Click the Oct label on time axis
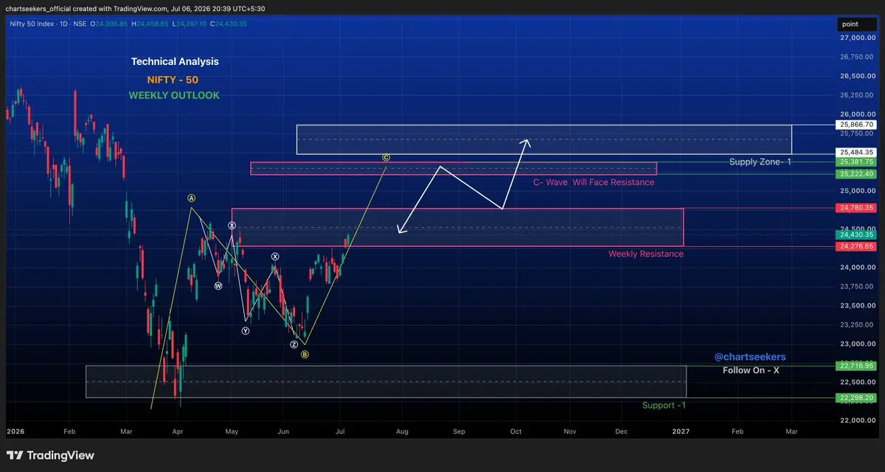 point(516,430)
